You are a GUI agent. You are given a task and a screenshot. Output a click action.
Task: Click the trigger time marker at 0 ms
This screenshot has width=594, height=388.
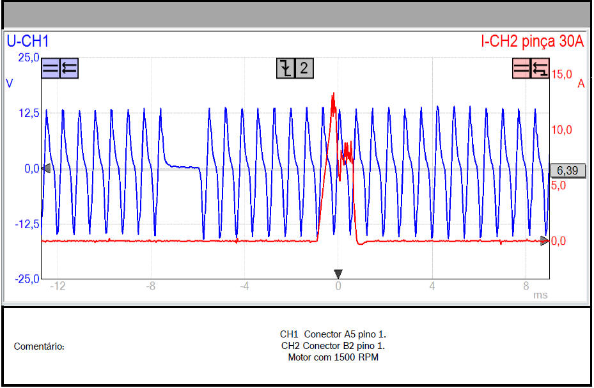click(338, 274)
